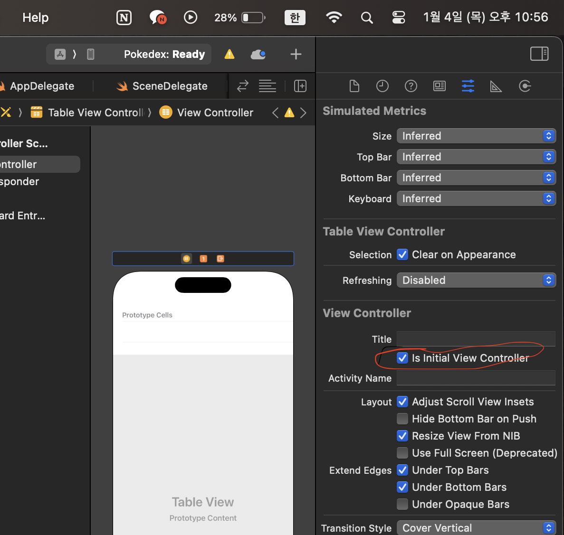Select yellow view controller icon in scene dock
Screen dimensions: 564x535
[186, 259]
